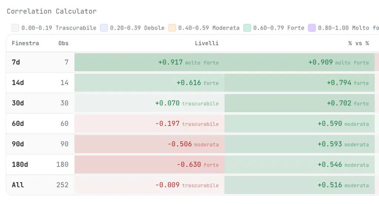Click the 0.80-1.00 Molto forte legend swatch
The width and height of the screenshot is (379, 204).
[312, 28]
